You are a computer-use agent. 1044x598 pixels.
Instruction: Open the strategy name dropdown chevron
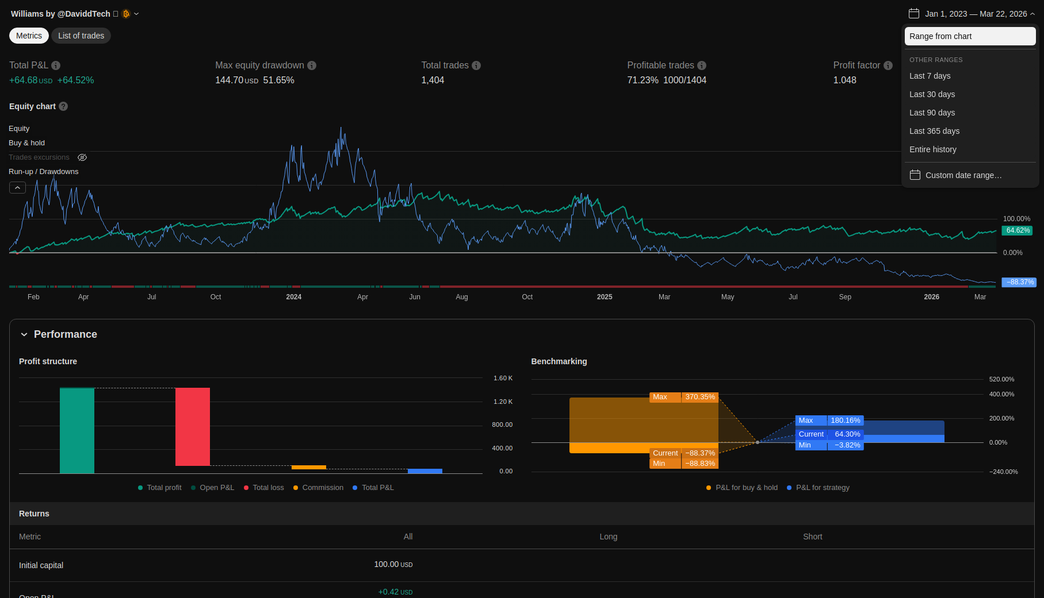pos(136,14)
